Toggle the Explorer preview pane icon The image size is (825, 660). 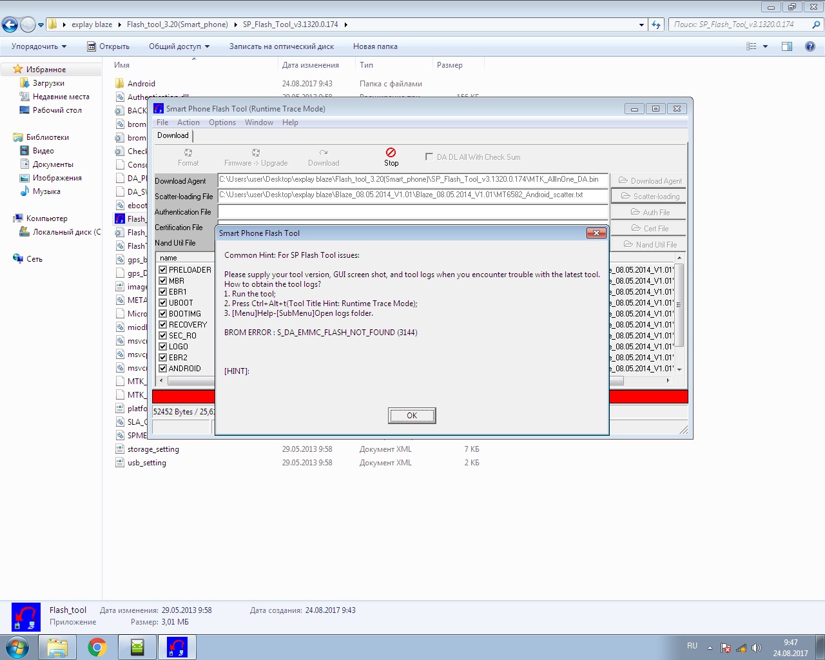click(787, 46)
